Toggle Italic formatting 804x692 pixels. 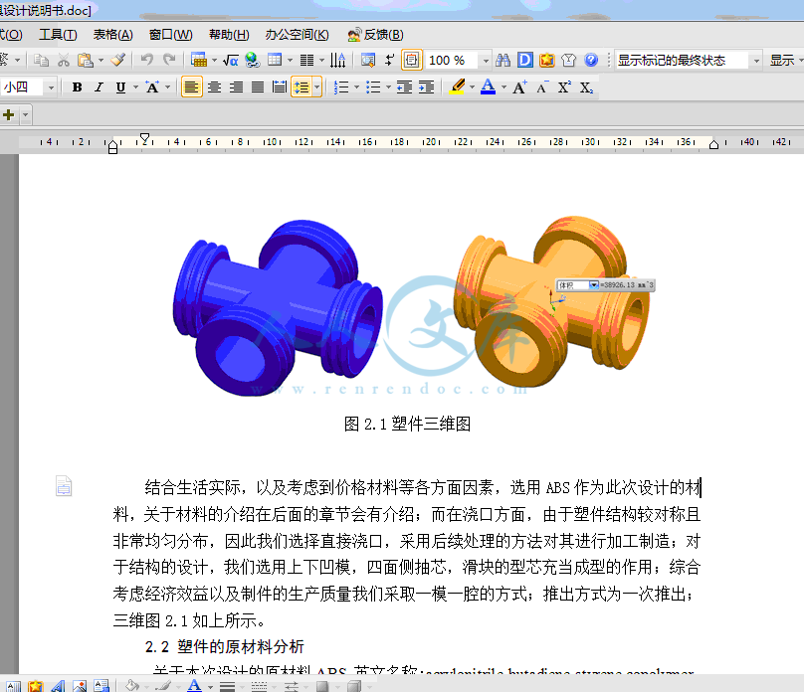tap(99, 87)
